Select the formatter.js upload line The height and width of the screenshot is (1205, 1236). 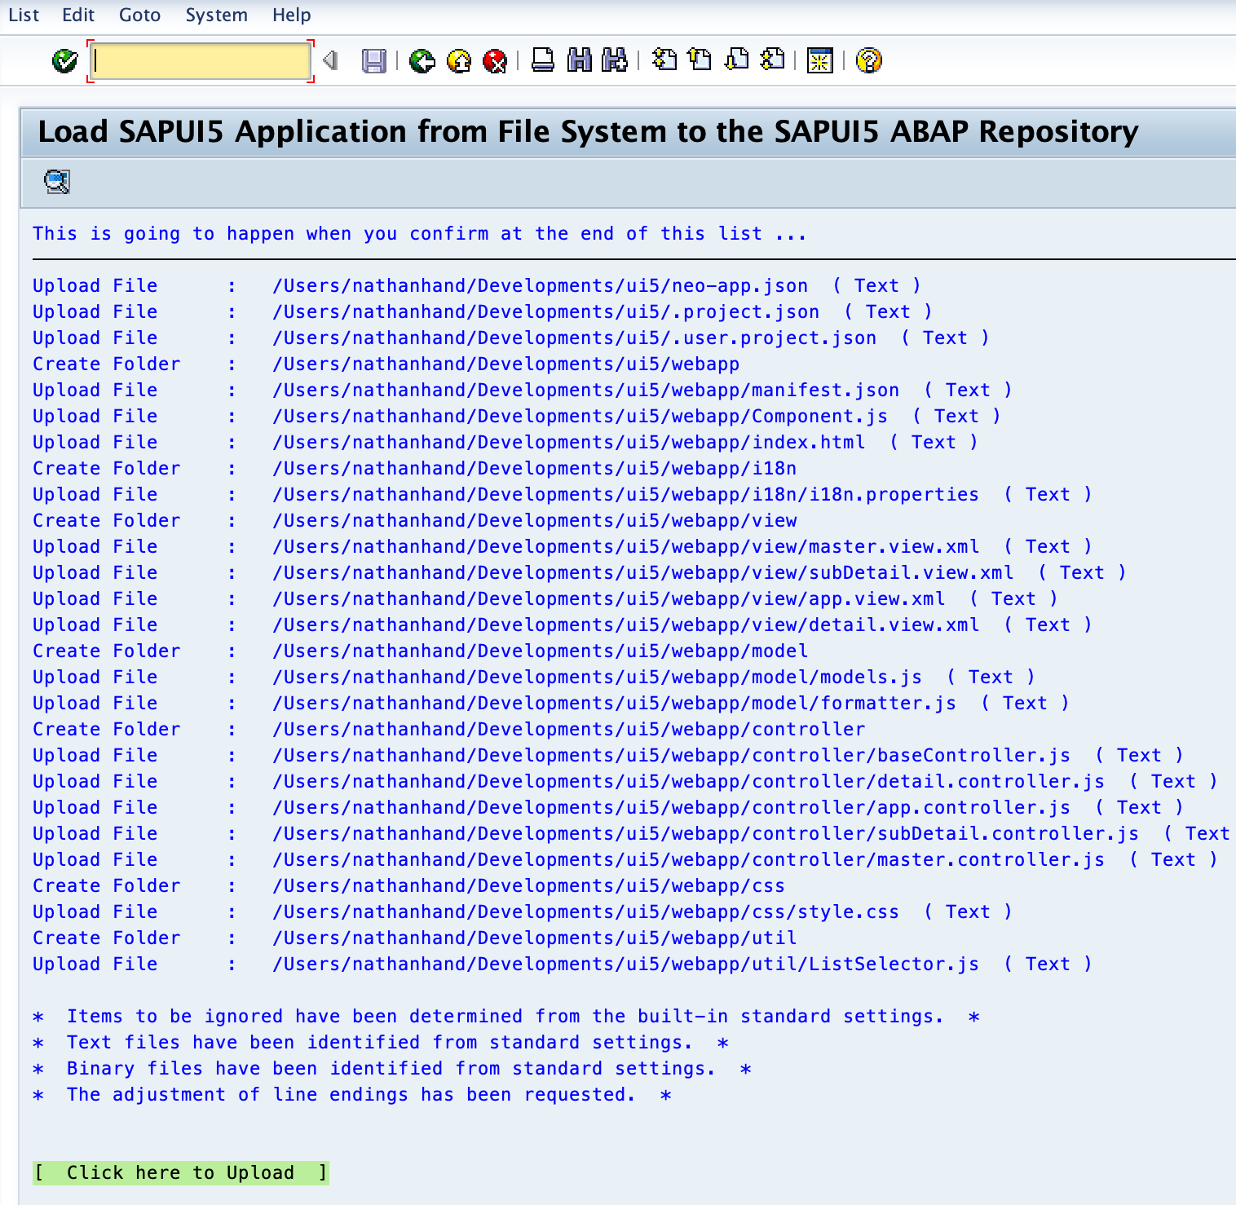pos(551,703)
